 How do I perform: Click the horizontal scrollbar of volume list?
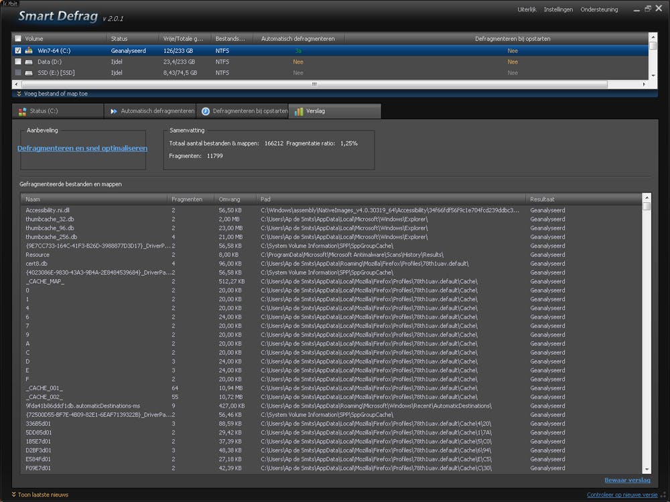pyautogui.click(x=314, y=84)
